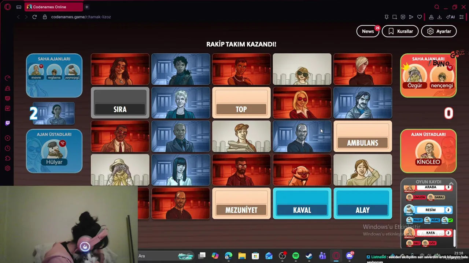Open Microsoft Store from taskbar
Screen dimensions: 469x263
pos(255,256)
